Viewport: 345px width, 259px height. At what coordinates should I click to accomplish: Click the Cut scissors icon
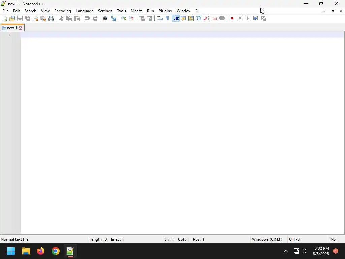coord(61,18)
